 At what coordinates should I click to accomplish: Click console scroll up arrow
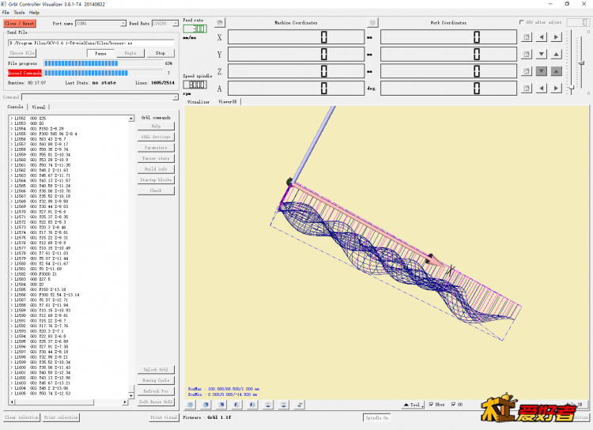click(131, 119)
